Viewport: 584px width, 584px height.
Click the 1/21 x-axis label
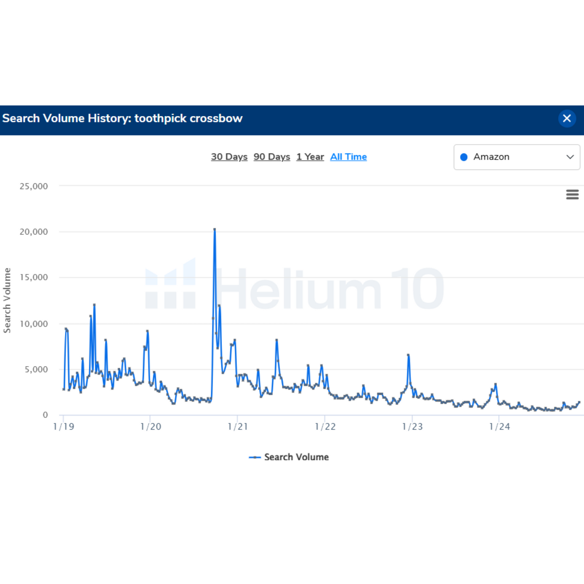pyautogui.click(x=238, y=427)
